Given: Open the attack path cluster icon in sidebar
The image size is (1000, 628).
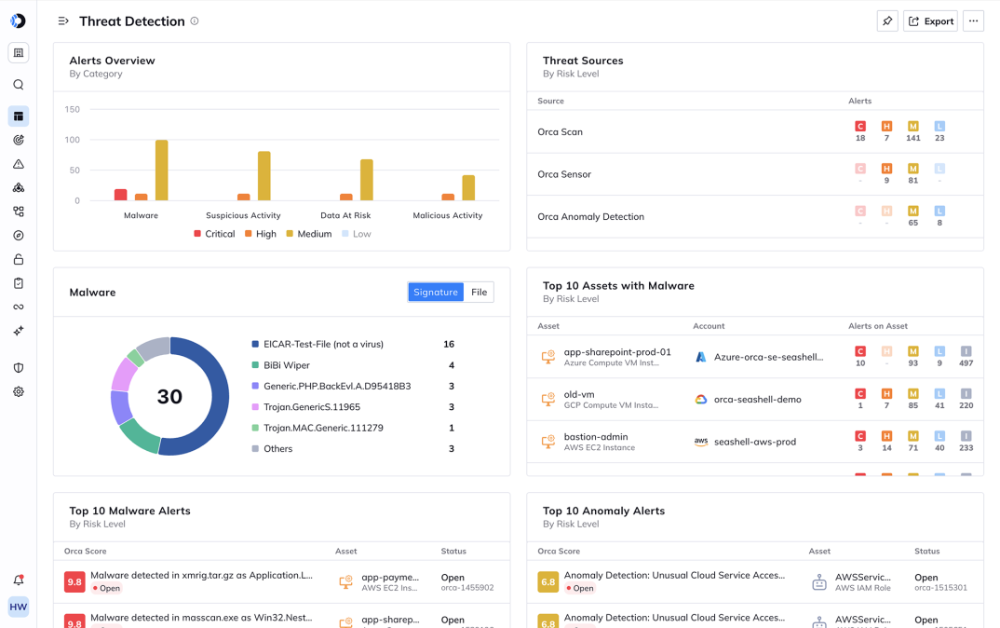Looking at the screenshot, I should point(19,187).
